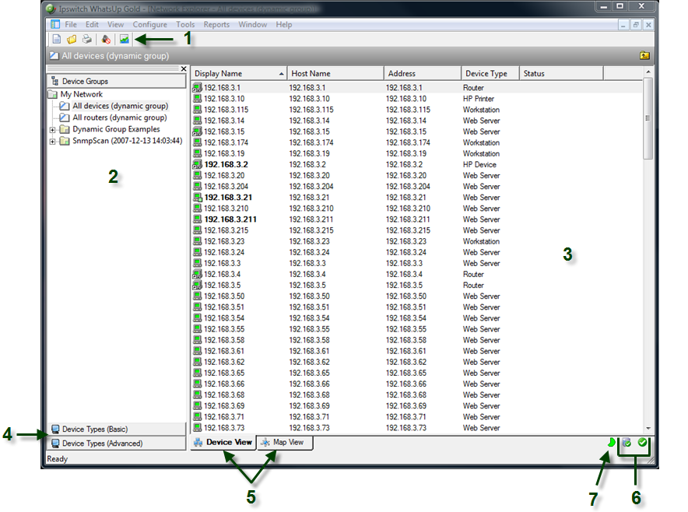
Task: Sort by Display Name column header
Action: 237,73
